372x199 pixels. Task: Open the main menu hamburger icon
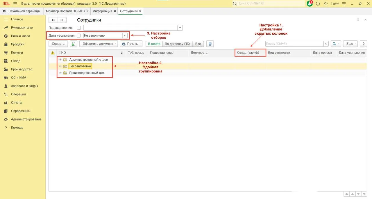tap(15, 3)
